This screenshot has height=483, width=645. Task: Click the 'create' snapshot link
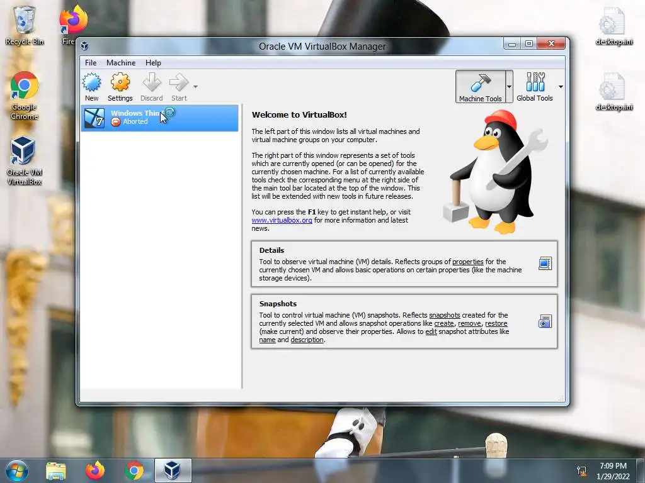click(444, 323)
